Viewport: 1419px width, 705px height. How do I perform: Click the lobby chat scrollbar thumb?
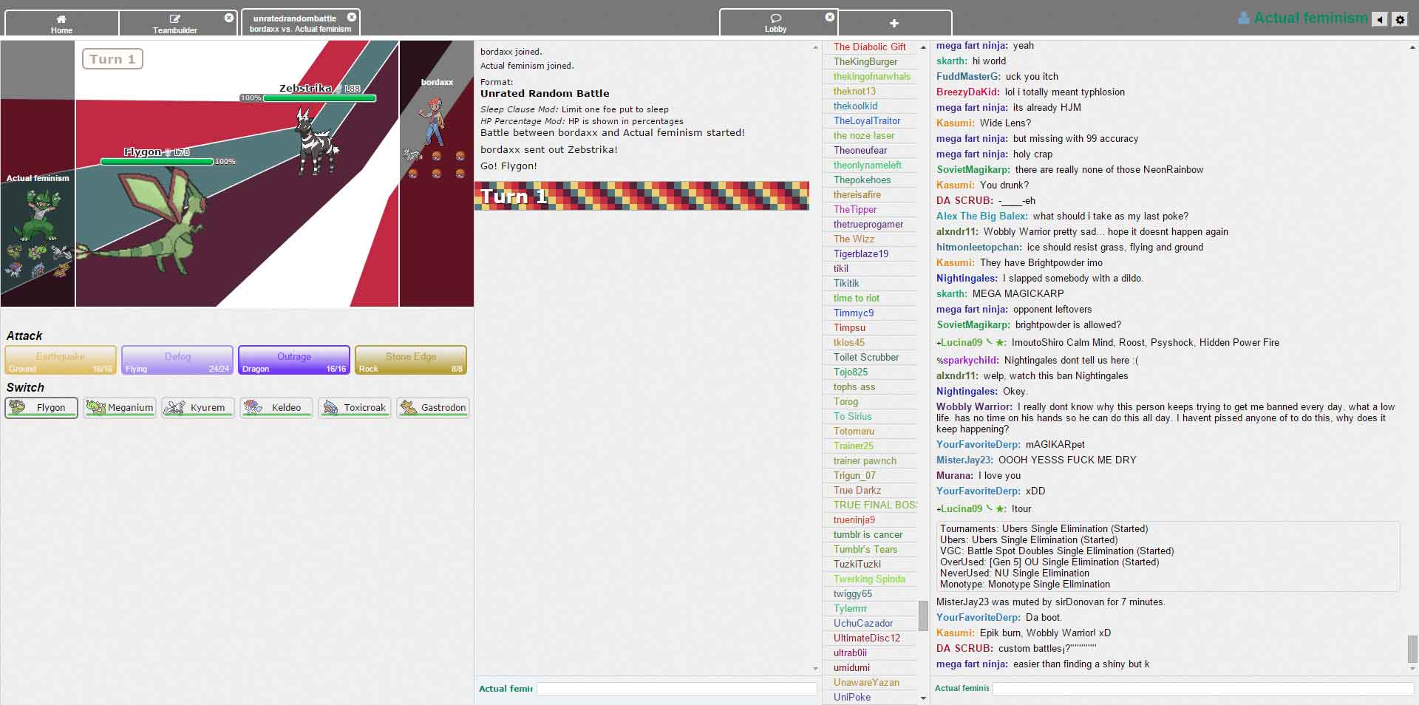(x=1412, y=649)
